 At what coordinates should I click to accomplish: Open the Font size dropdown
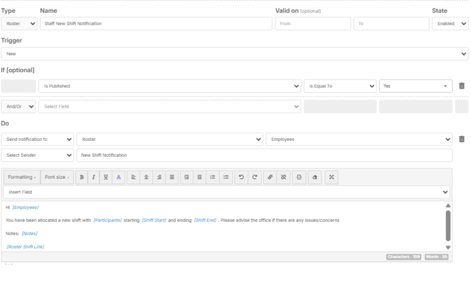(57, 177)
